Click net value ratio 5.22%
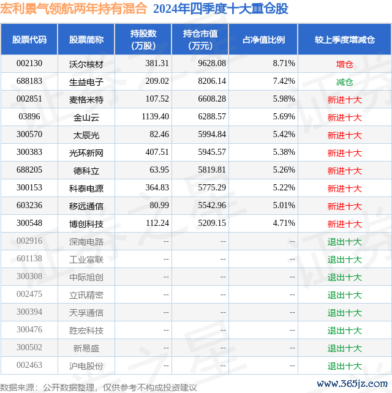This screenshot has width=392, height=393. pyautogui.click(x=284, y=188)
